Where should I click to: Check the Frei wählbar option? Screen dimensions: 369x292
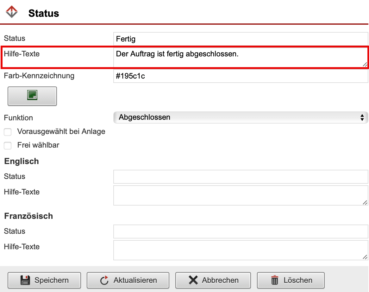[8, 145]
